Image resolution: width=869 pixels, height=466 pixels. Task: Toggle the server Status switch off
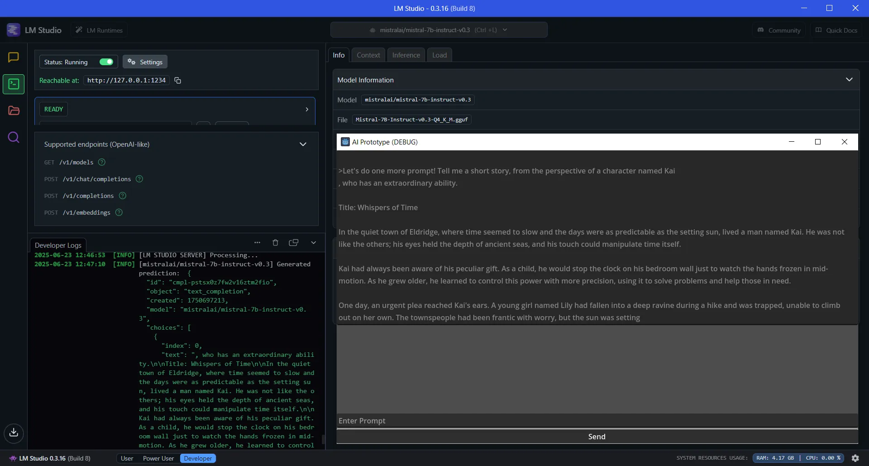105,62
